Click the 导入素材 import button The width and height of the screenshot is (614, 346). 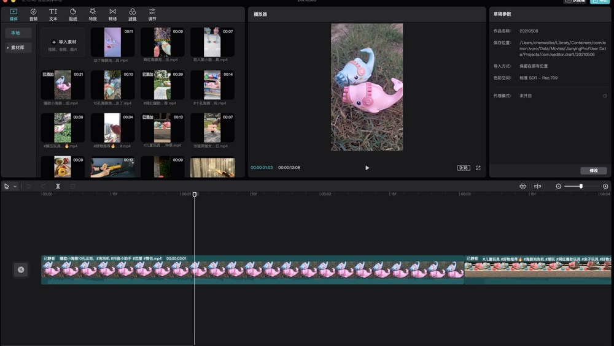(x=63, y=42)
